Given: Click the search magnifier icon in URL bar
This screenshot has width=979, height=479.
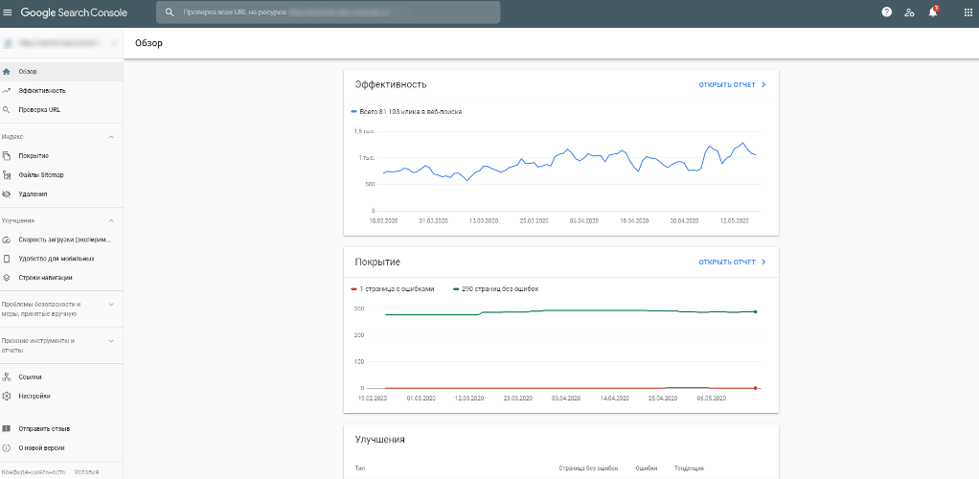Looking at the screenshot, I should click(169, 11).
